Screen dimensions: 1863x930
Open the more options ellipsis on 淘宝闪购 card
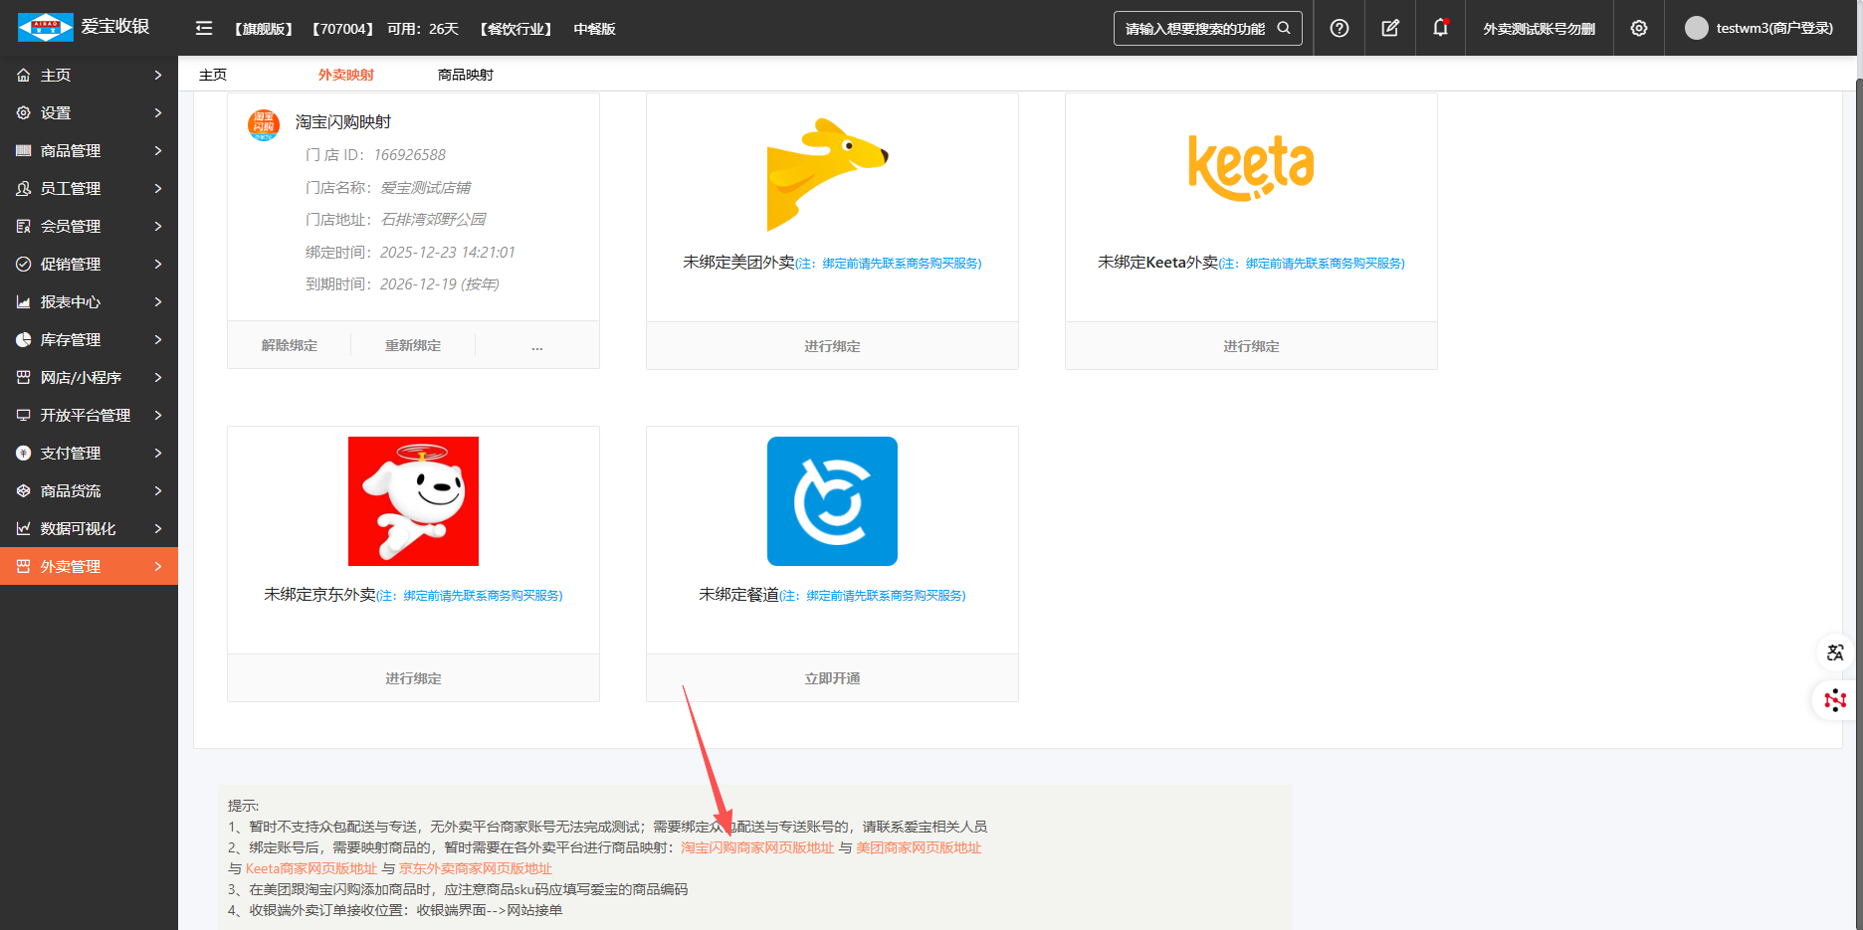click(x=537, y=346)
